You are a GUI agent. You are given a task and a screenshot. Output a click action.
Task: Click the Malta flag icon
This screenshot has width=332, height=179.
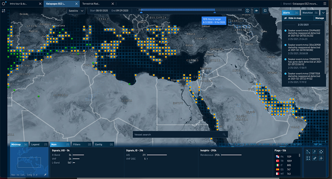point(277,174)
